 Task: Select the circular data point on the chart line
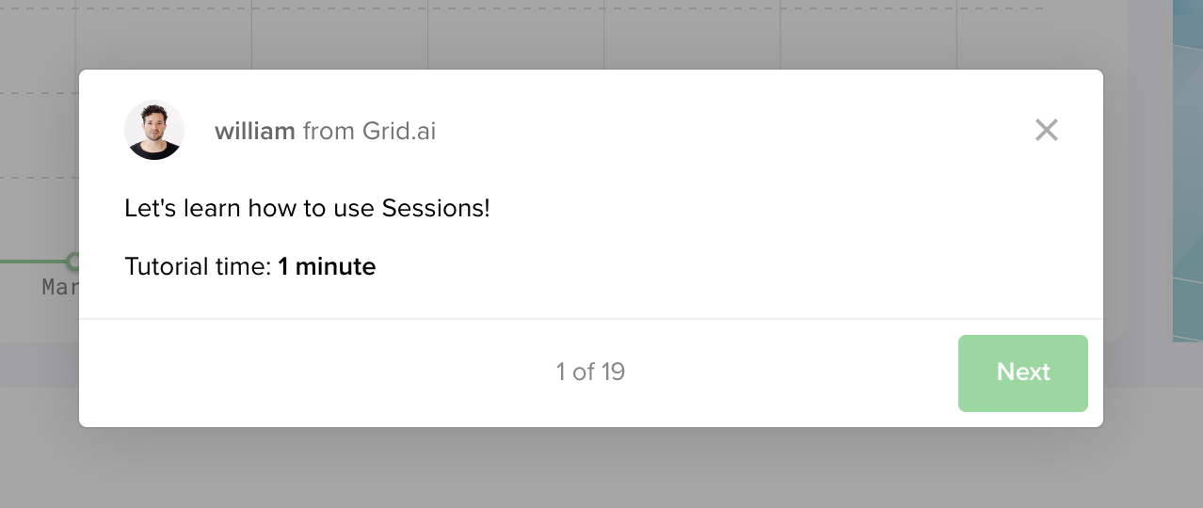point(72,261)
